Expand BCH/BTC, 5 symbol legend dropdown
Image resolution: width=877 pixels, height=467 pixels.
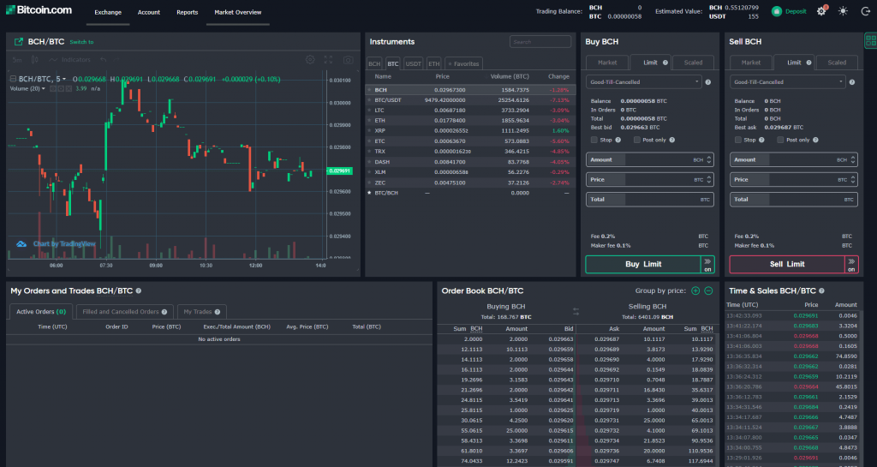tap(64, 79)
